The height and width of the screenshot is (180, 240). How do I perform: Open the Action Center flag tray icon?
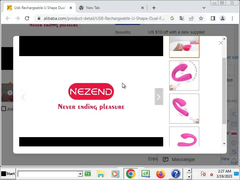(x=203, y=174)
